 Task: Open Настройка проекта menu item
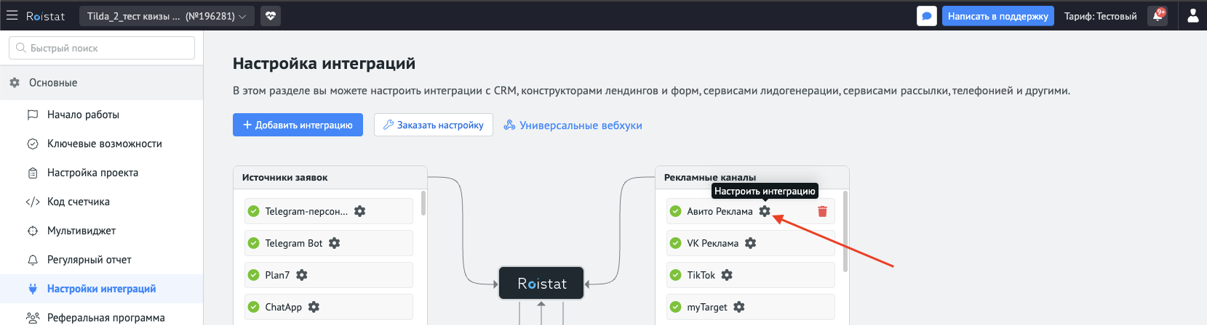tap(102, 173)
